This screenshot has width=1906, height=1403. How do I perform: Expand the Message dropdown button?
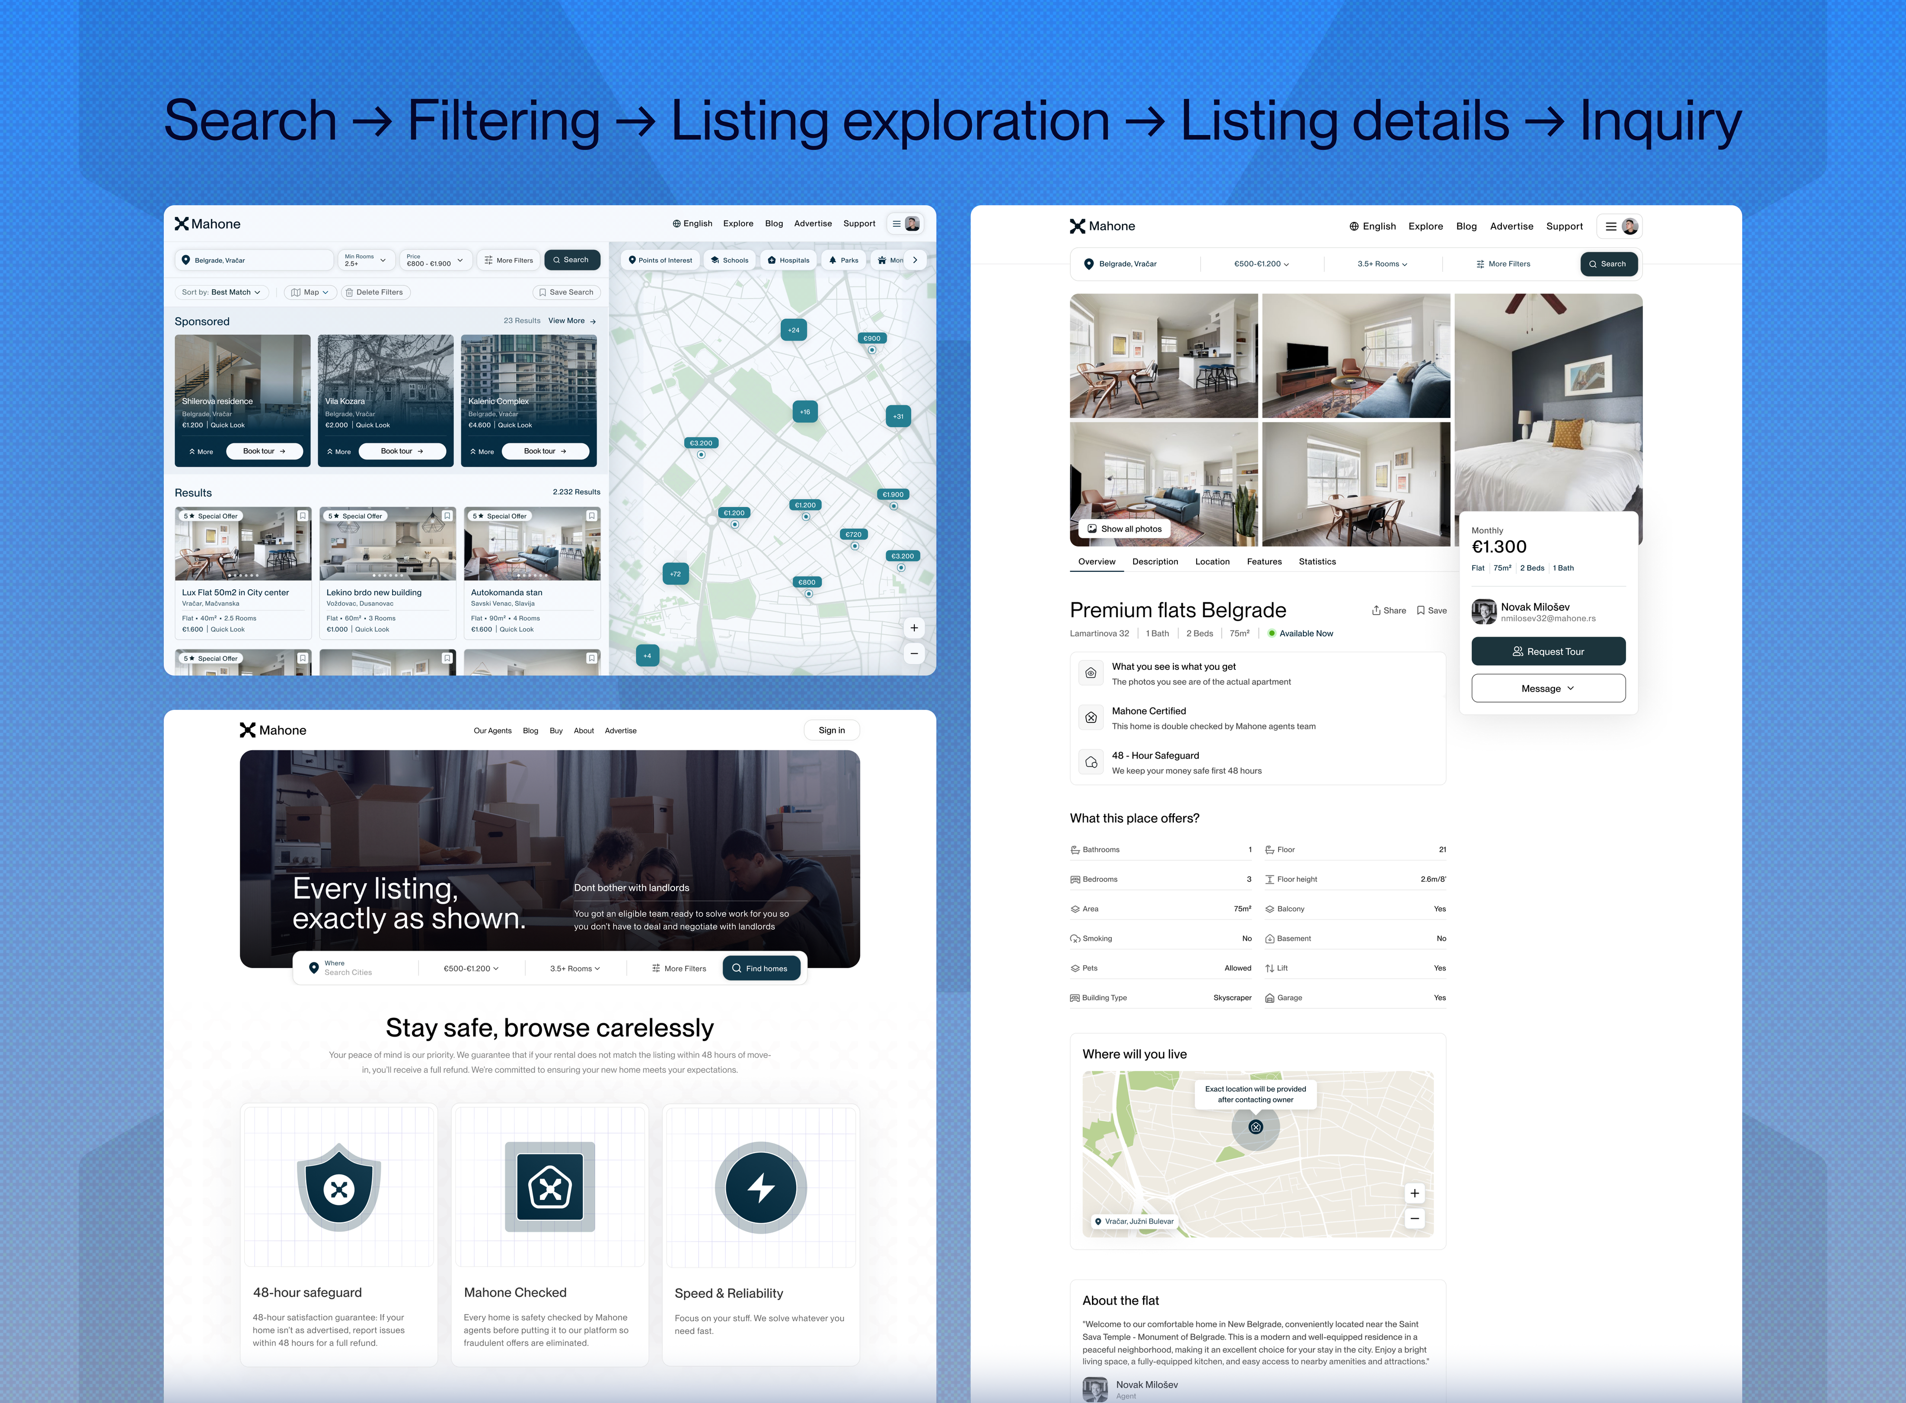coord(1548,689)
